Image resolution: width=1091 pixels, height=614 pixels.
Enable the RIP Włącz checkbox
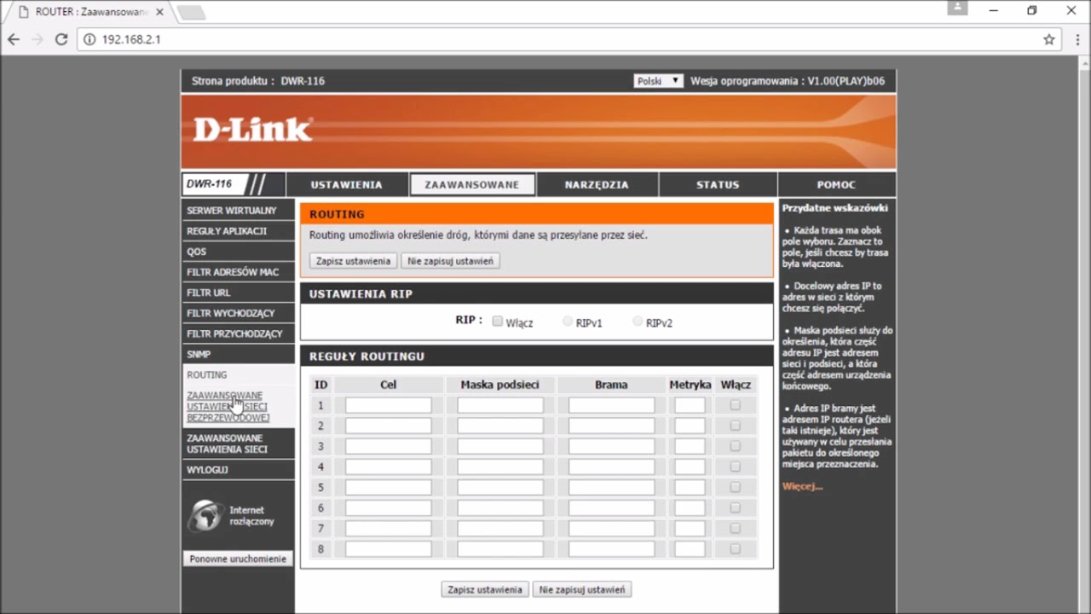[498, 321]
